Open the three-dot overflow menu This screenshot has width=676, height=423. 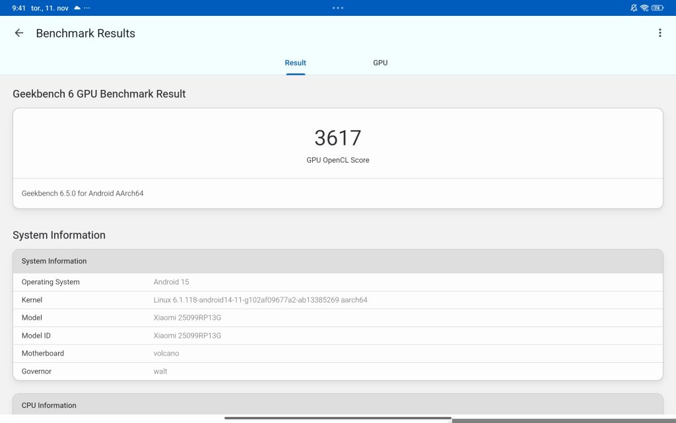[659, 33]
